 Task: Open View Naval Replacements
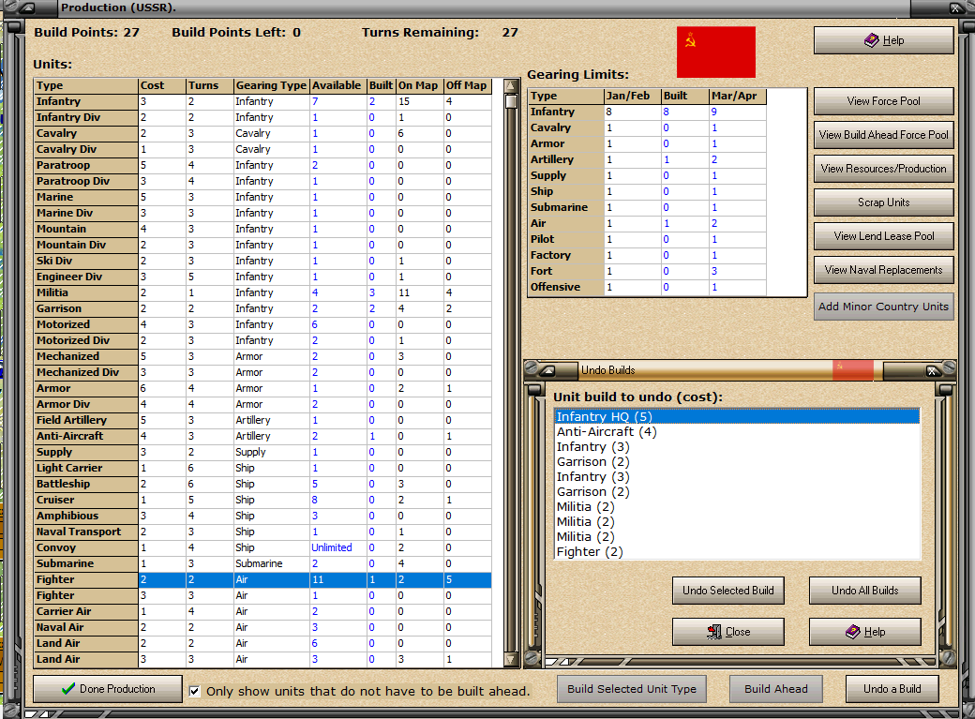pos(883,270)
